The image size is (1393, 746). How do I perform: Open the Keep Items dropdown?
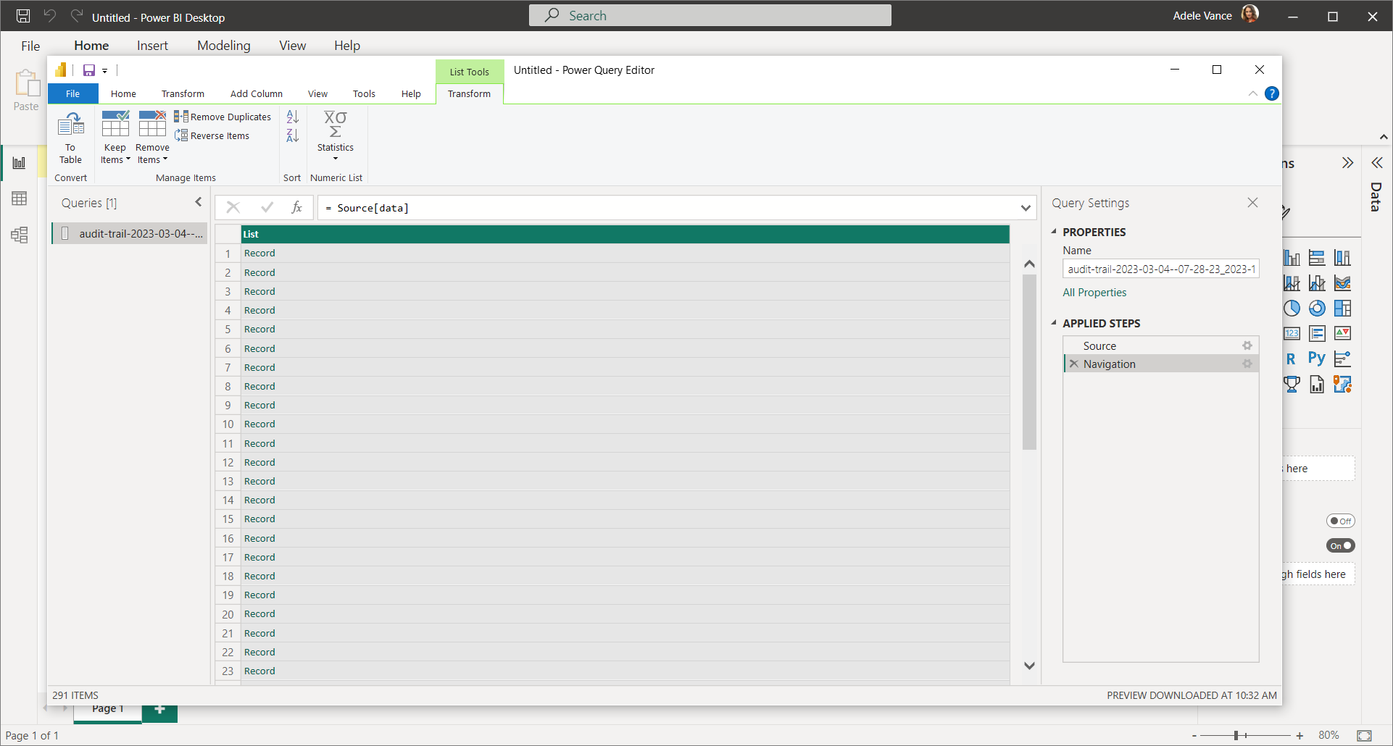(115, 154)
